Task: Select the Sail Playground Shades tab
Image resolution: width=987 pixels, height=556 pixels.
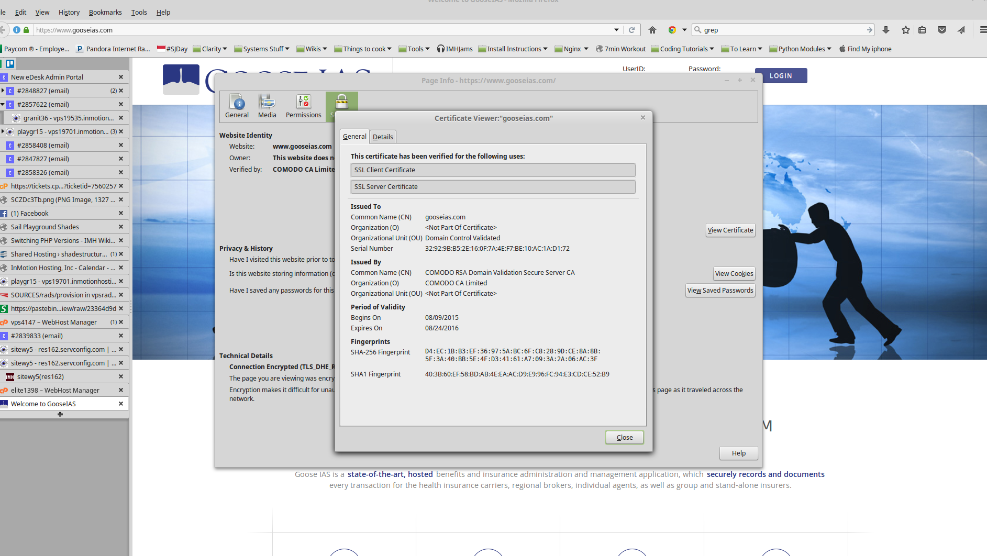Action: coord(45,227)
